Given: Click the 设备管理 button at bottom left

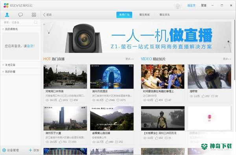Looking at the screenshot, I should point(11,150).
